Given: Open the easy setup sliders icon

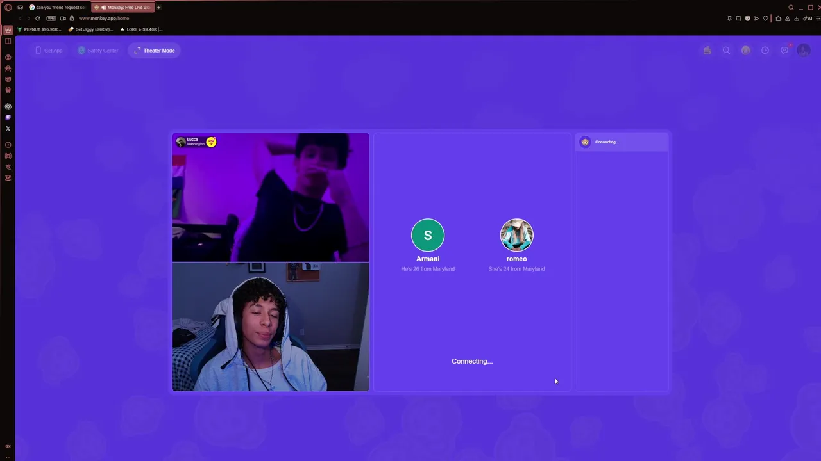Looking at the screenshot, I should tap(818, 19).
